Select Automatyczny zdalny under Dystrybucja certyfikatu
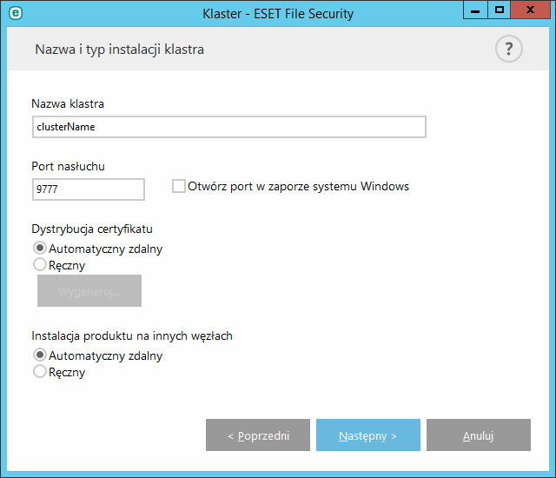Screen dimensions: 556x478 [x=40, y=249]
